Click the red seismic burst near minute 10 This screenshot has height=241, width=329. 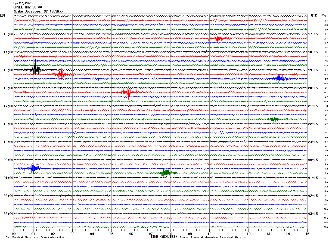[x=217, y=38]
